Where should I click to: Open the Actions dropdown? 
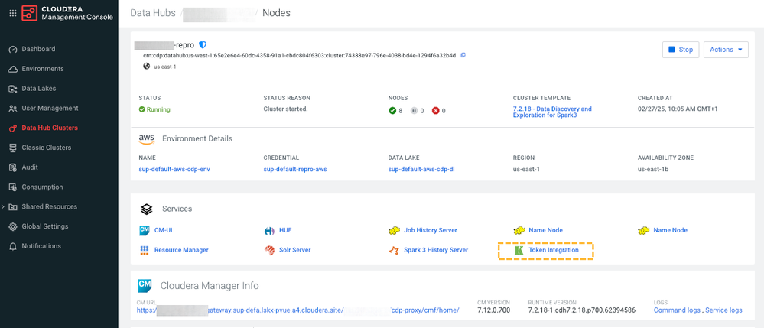click(725, 50)
